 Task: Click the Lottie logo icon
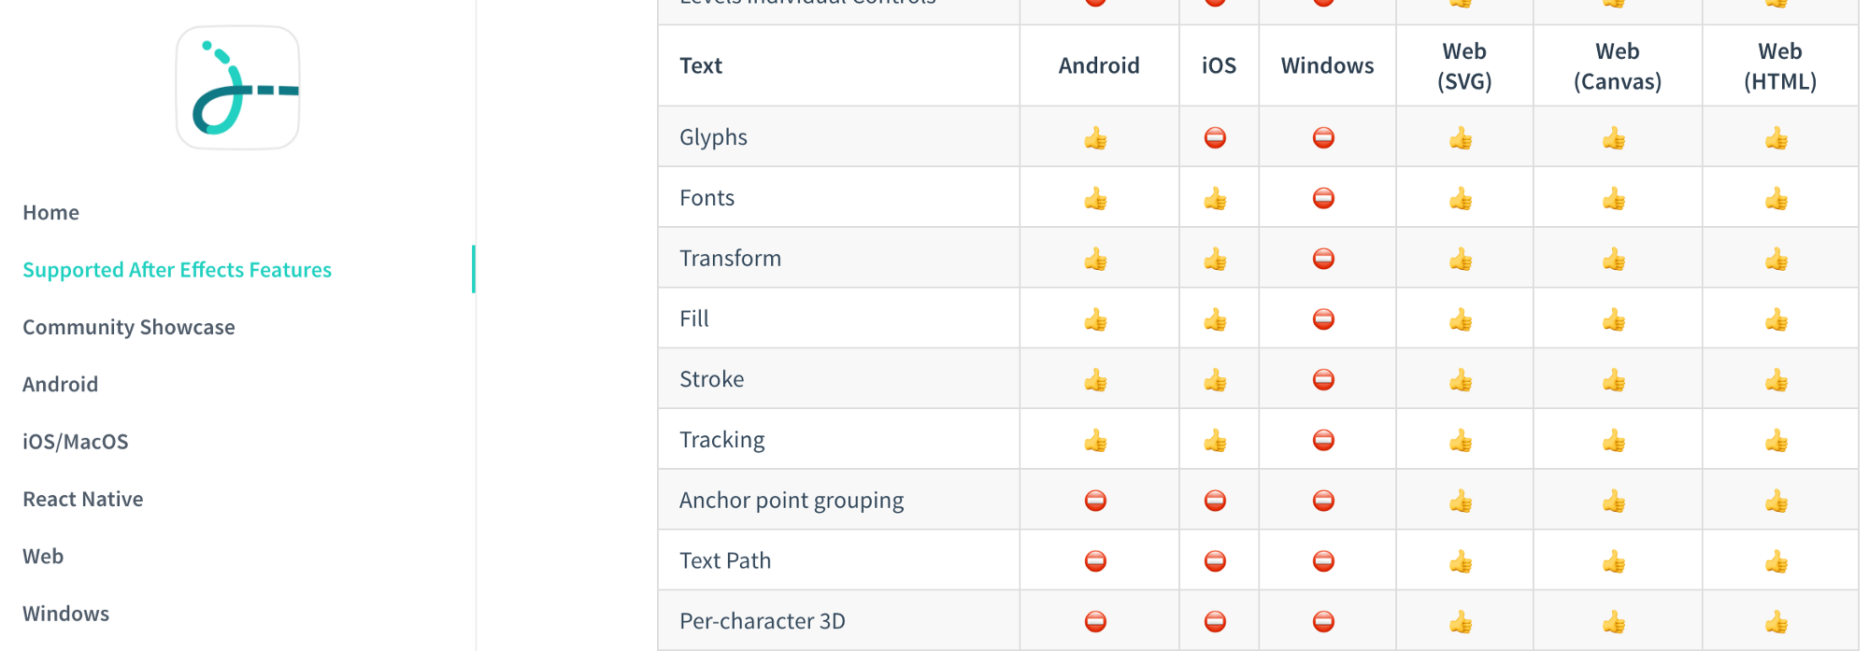238,88
